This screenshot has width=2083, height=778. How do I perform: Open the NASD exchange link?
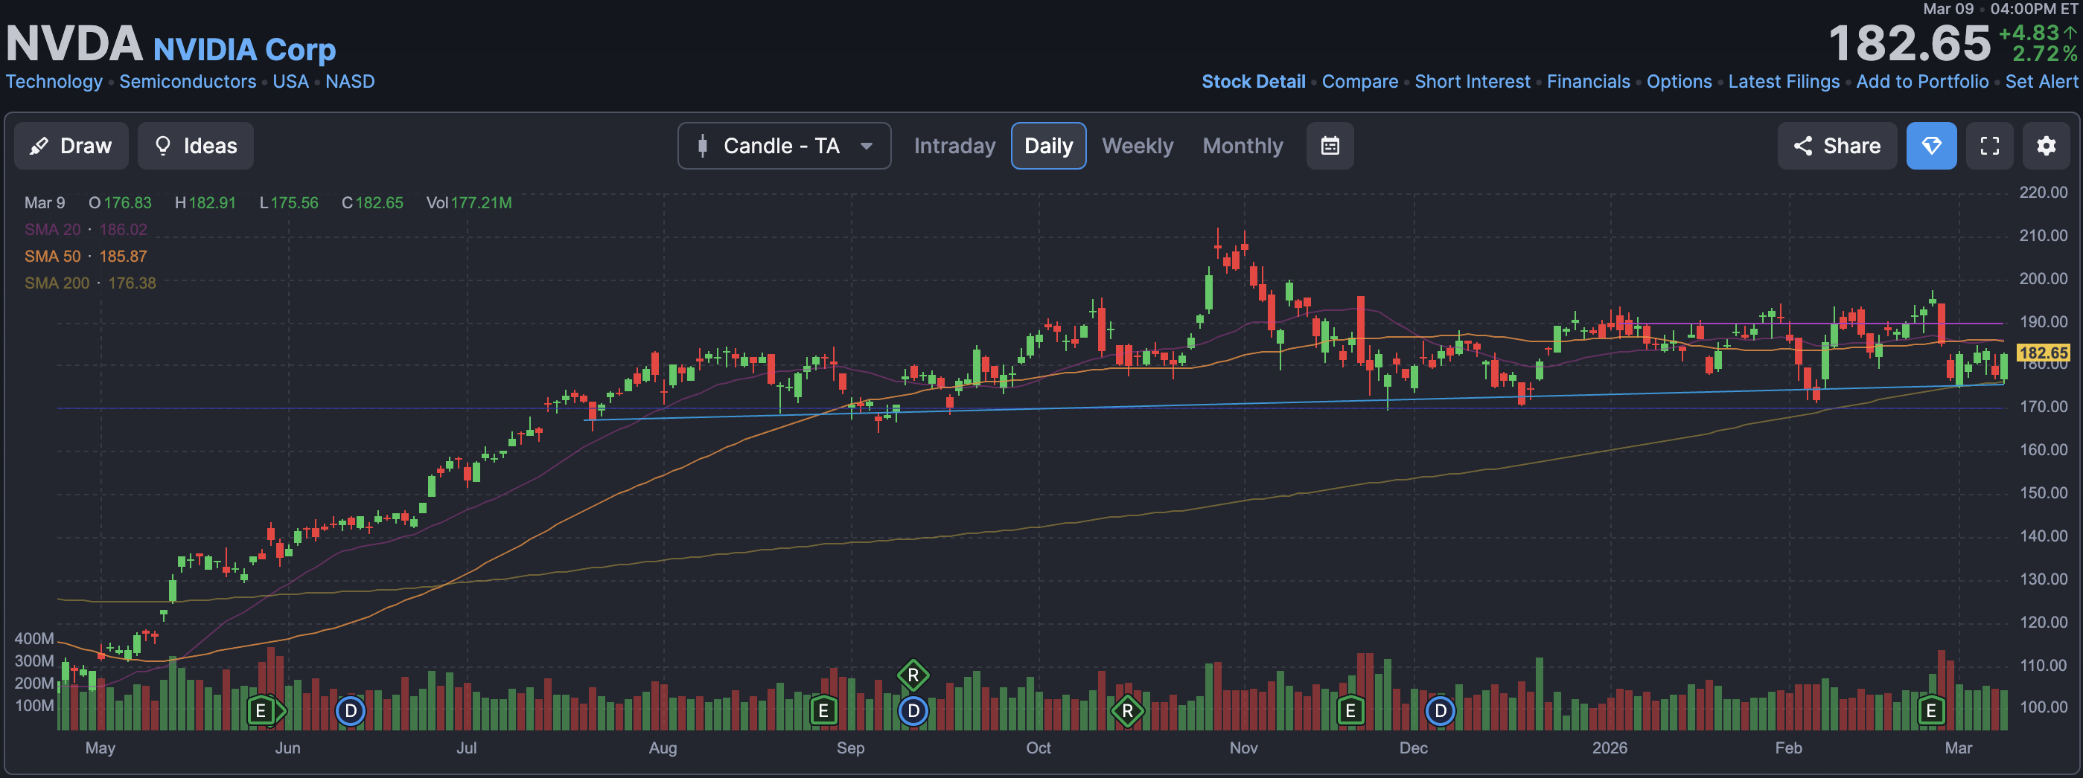350,82
